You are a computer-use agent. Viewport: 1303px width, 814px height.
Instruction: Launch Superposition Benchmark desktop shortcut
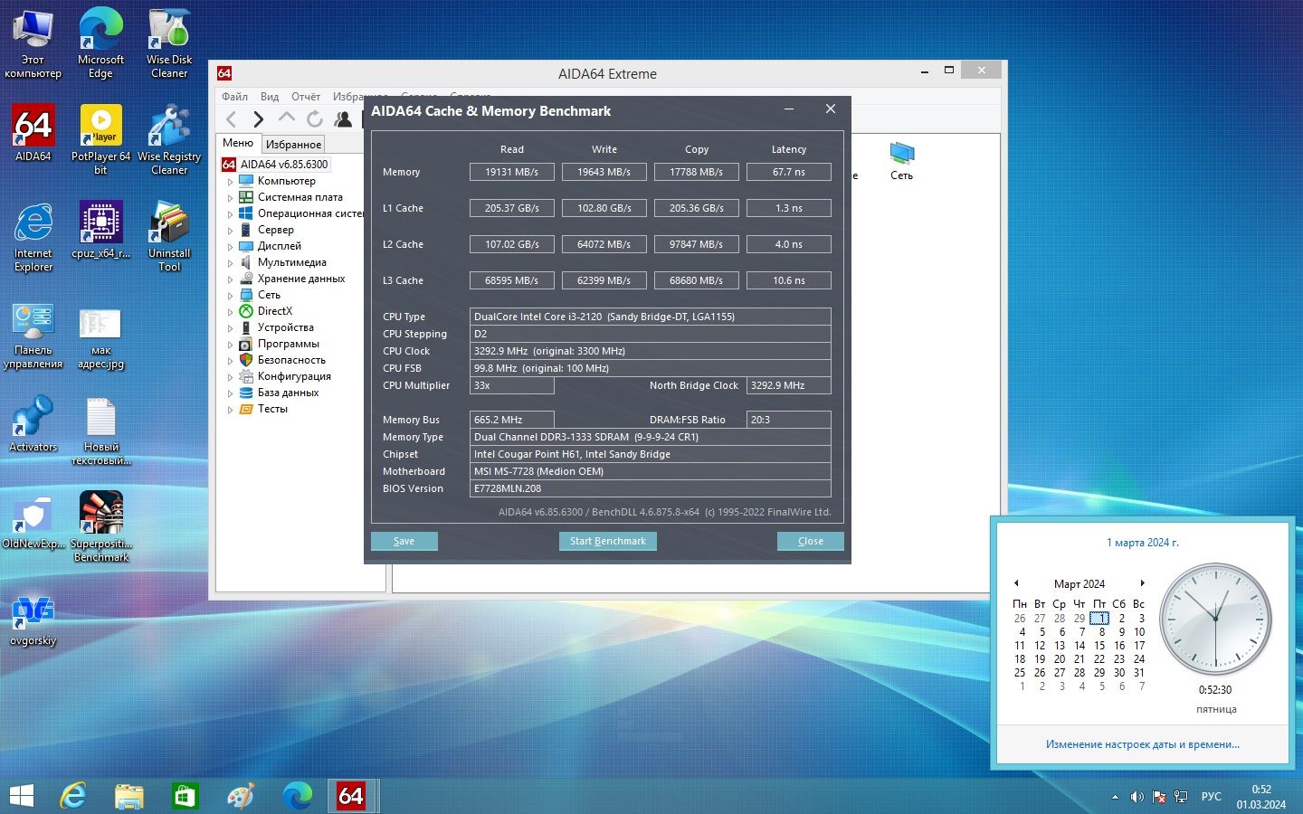point(101,526)
